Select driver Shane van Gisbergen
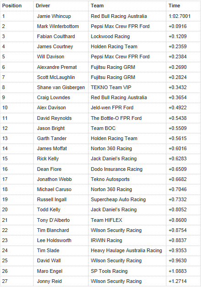 click(x=61, y=87)
